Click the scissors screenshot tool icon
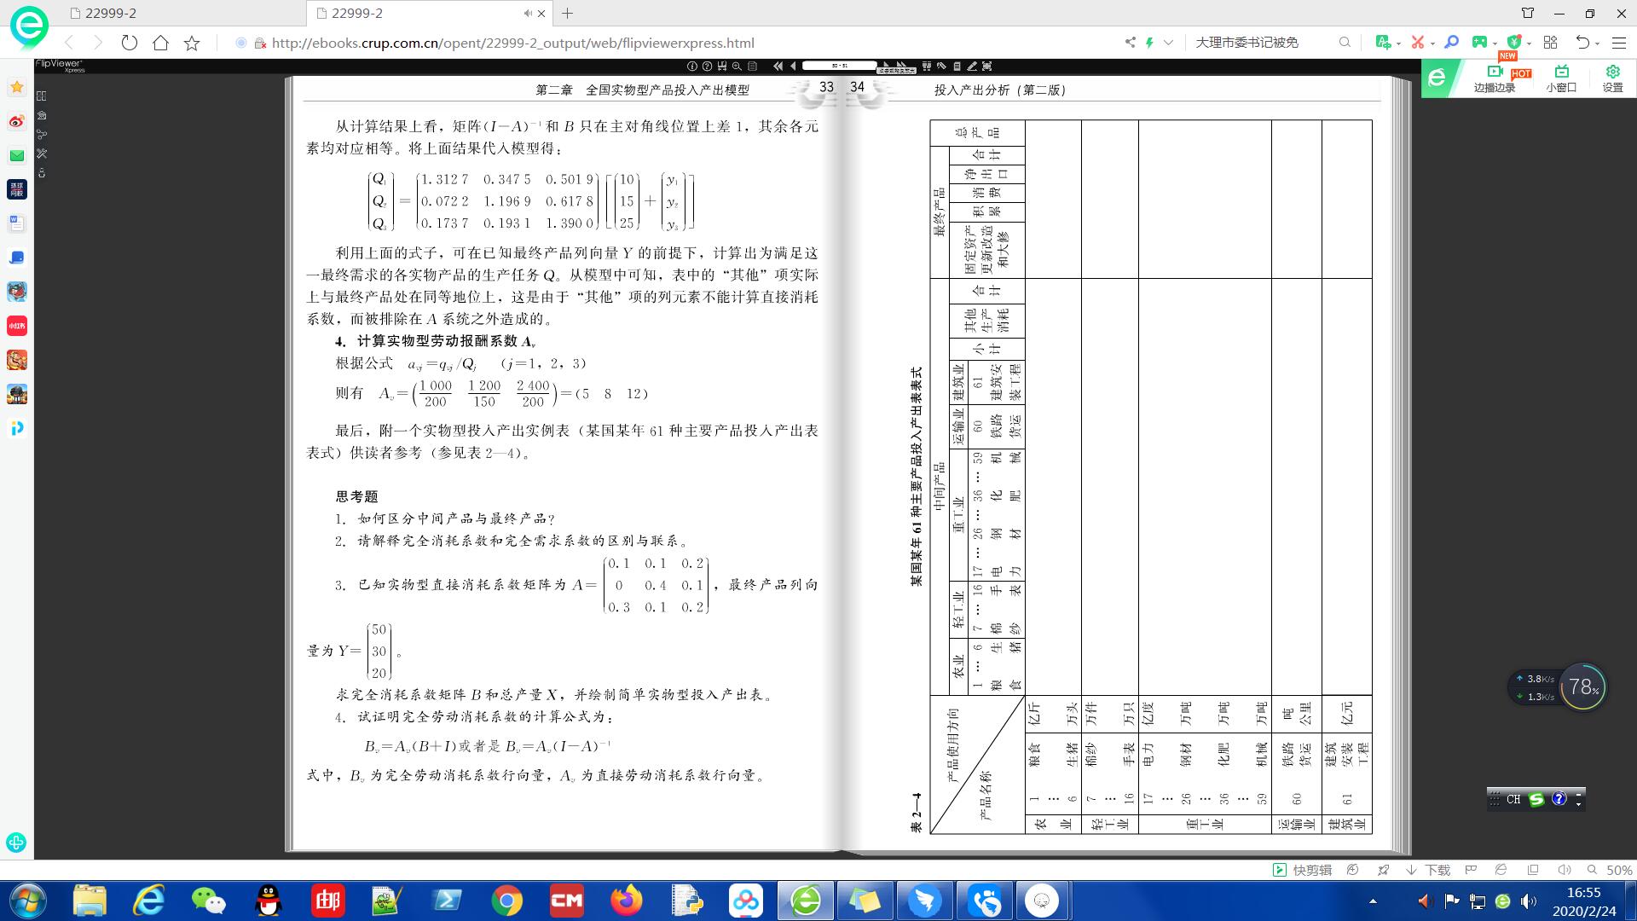Image resolution: width=1637 pixels, height=921 pixels. [1417, 42]
